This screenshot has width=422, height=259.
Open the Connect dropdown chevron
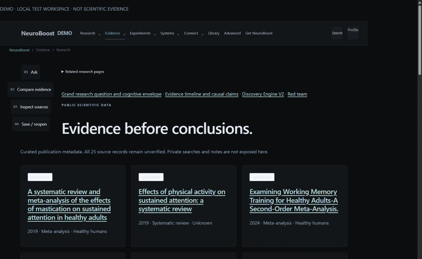tap(202, 35)
